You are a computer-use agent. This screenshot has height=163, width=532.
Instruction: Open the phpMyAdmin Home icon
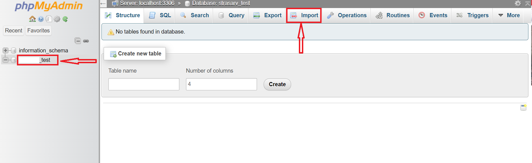[32, 19]
